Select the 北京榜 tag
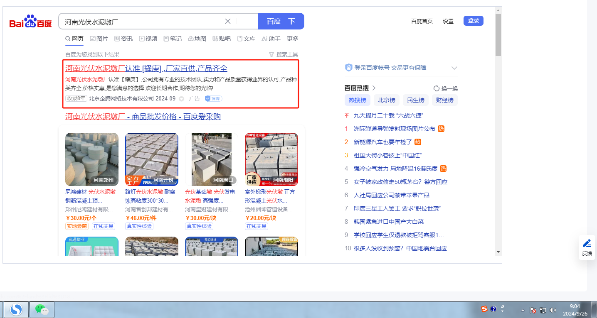 [x=387, y=100]
